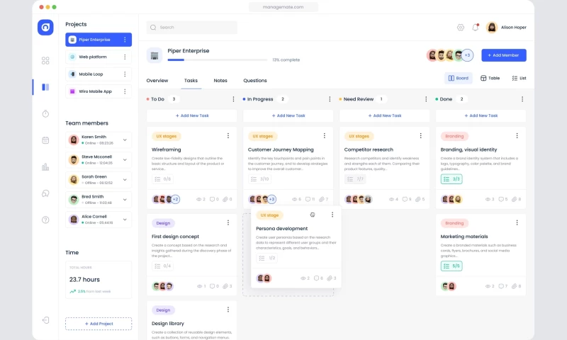567x340 pixels.
Task: Open the calendar icon in left sidebar
Action: (45, 140)
